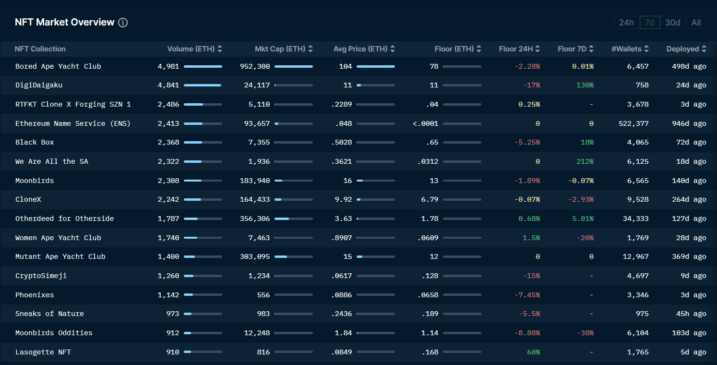Viewport: 717px width, 365px height.
Task: Open Otherdeed for Otherside collection
Action: coord(64,219)
